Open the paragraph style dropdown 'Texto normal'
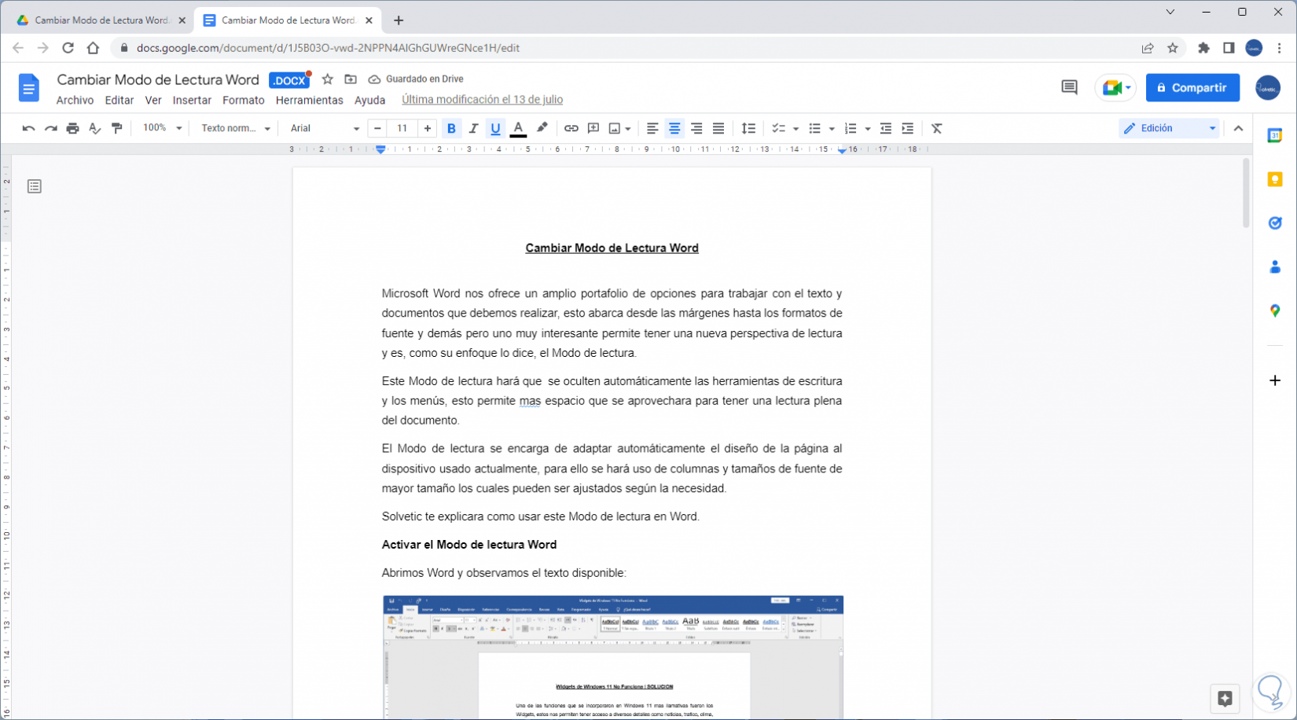 coord(236,128)
